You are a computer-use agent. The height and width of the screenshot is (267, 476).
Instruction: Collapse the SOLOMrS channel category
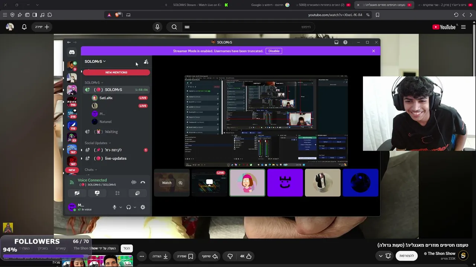pos(94,83)
